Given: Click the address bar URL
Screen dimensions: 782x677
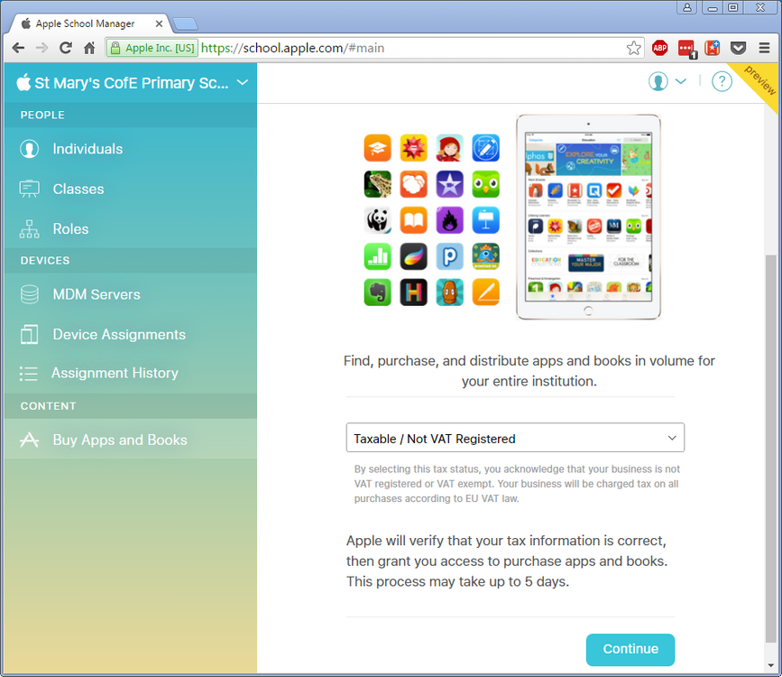Looking at the screenshot, I should tap(292, 48).
